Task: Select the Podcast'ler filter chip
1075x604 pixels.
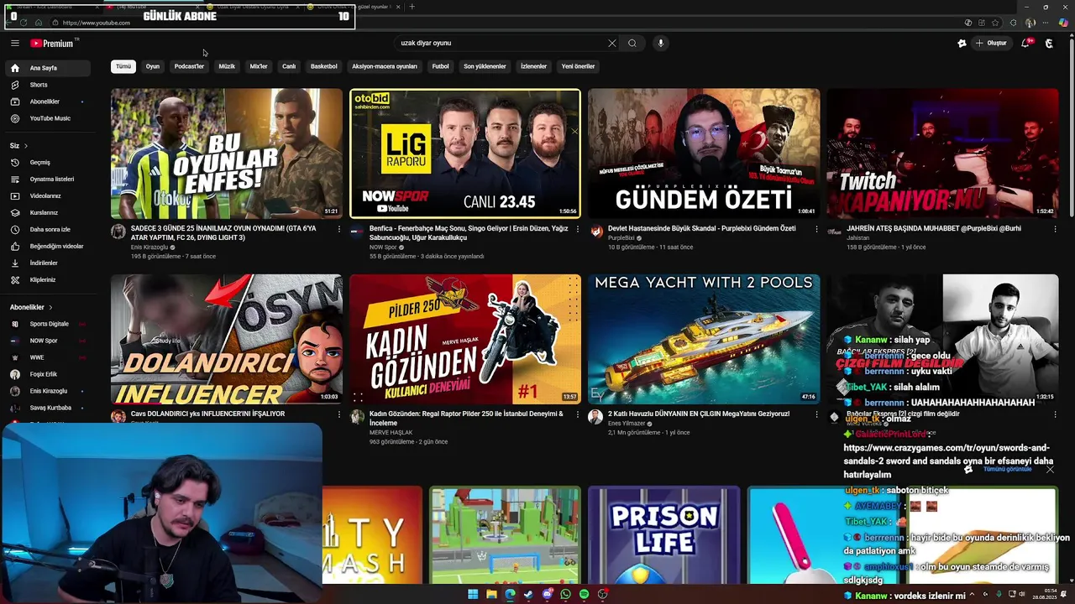Action: 189,66
